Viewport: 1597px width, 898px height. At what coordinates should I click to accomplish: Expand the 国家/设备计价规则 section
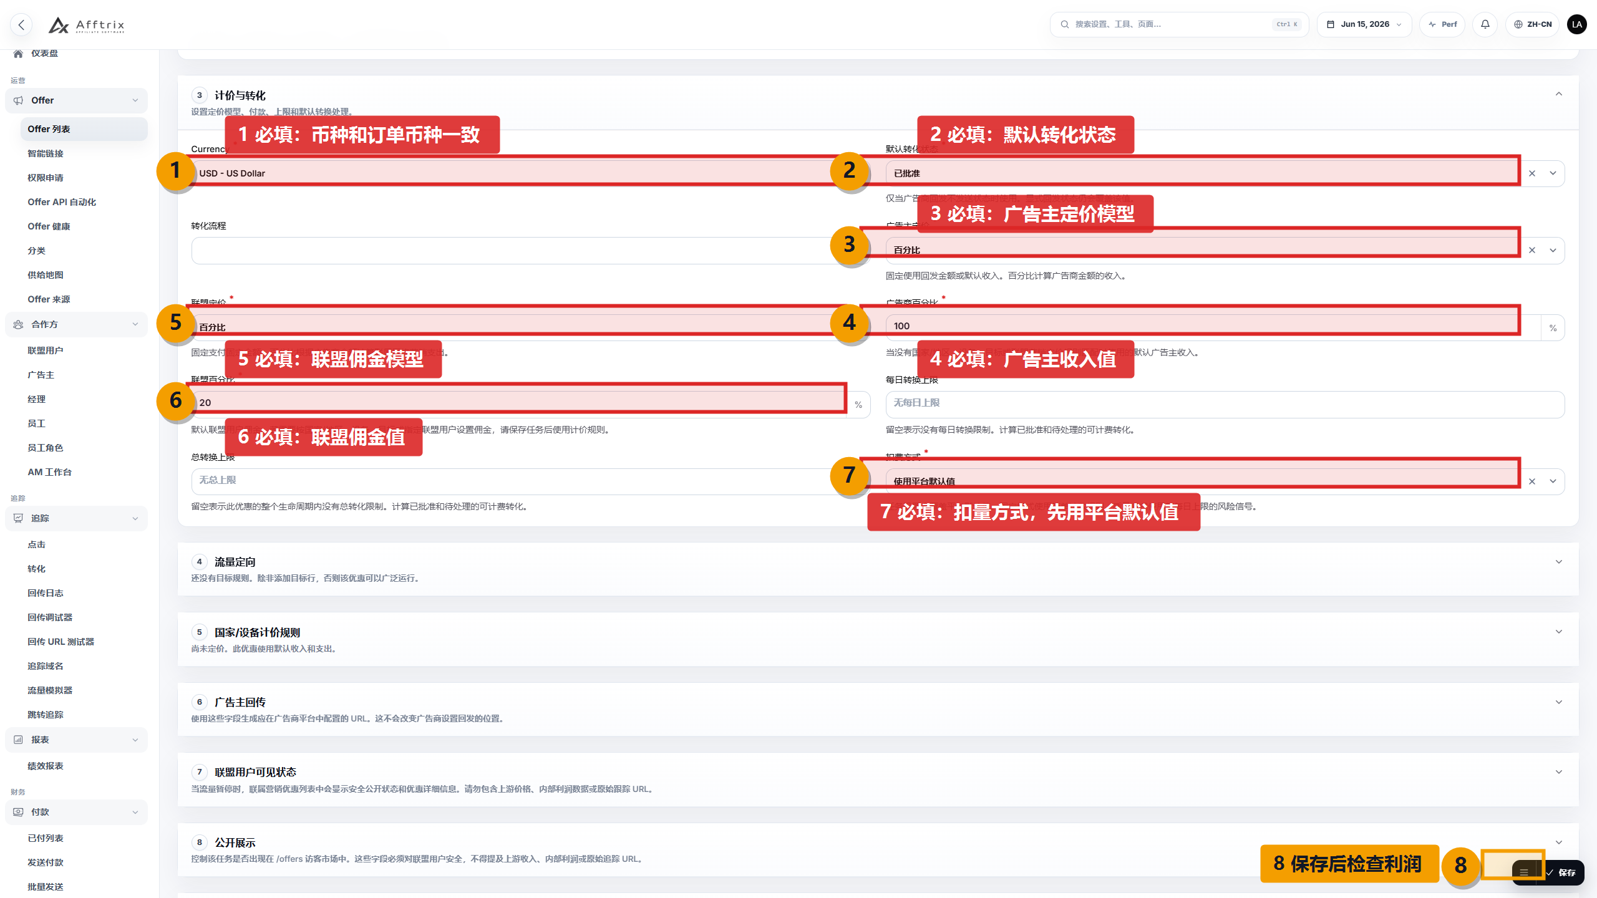tap(1559, 632)
